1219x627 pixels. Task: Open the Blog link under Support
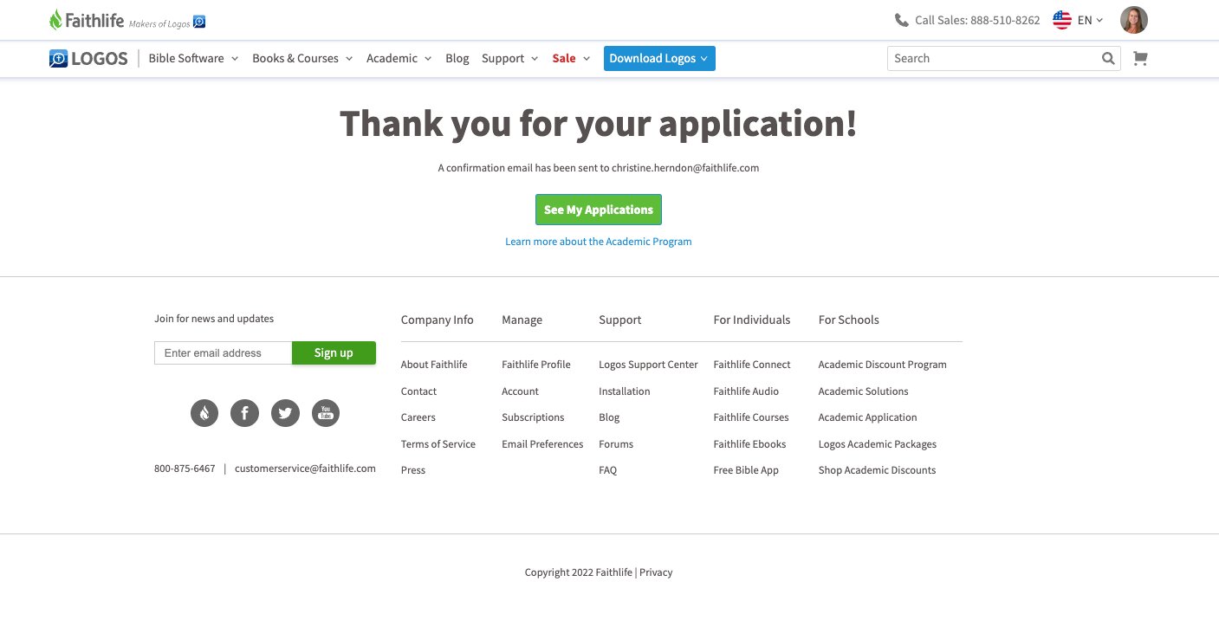[609, 417]
